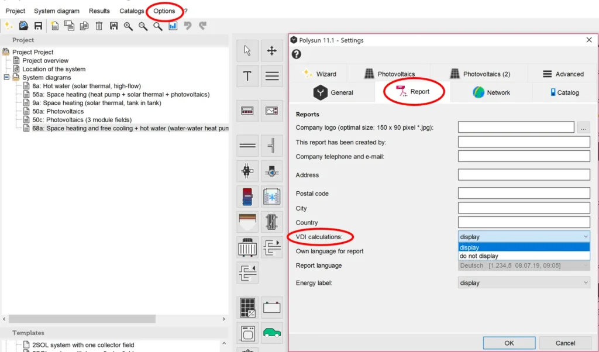Pick the battery component icon
599x352 pixels.
coord(271,308)
